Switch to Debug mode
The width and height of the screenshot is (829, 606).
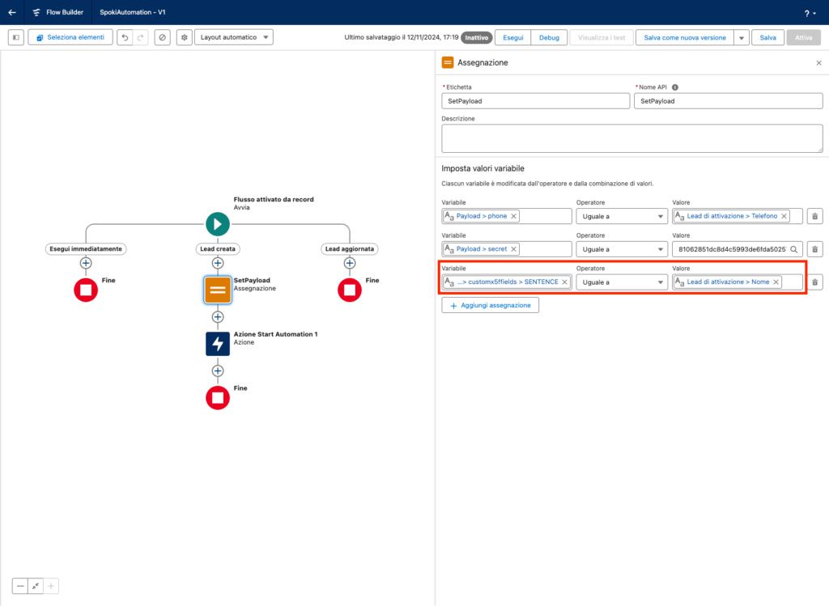[x=548, y=37]
